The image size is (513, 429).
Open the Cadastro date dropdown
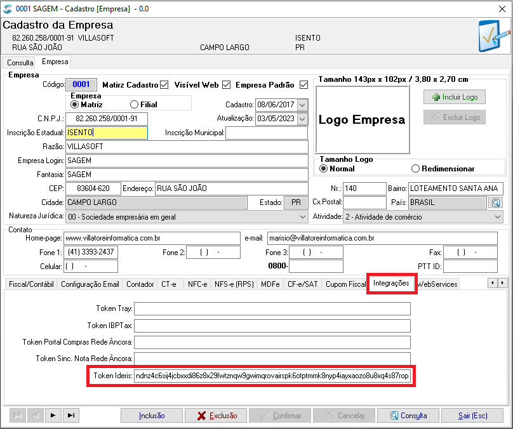pos(303,105)
